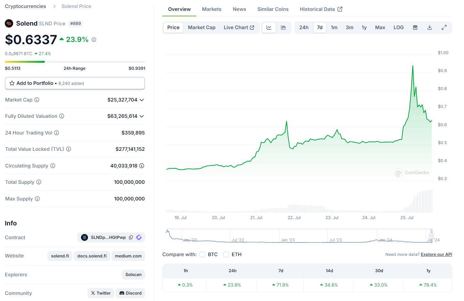Image resolution: width=464 pixels, height=301 pixels.
Task: Open the Market Cap info tooltip icon
Action: pos(37,100)
